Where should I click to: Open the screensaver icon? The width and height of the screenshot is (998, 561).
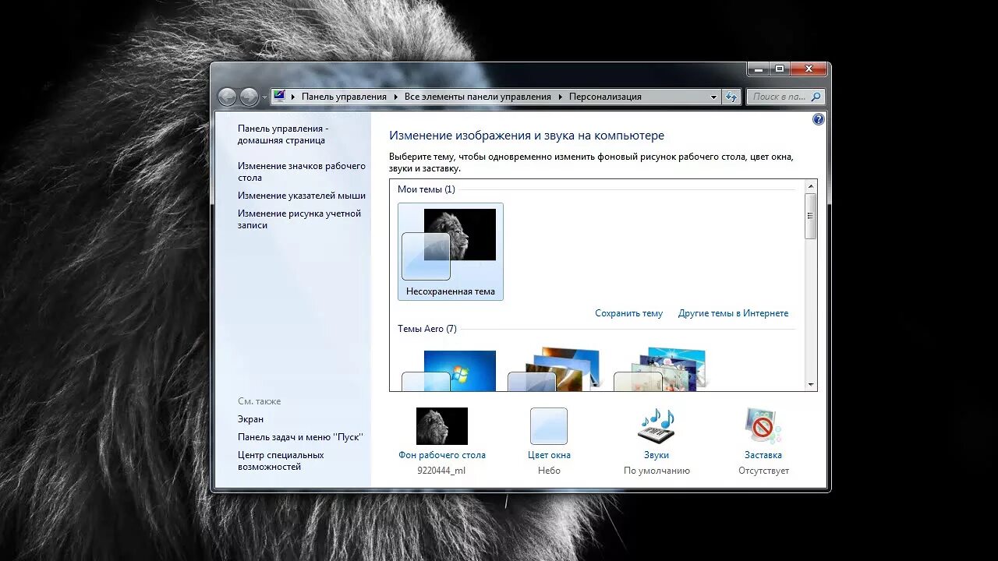pos(763,426)
